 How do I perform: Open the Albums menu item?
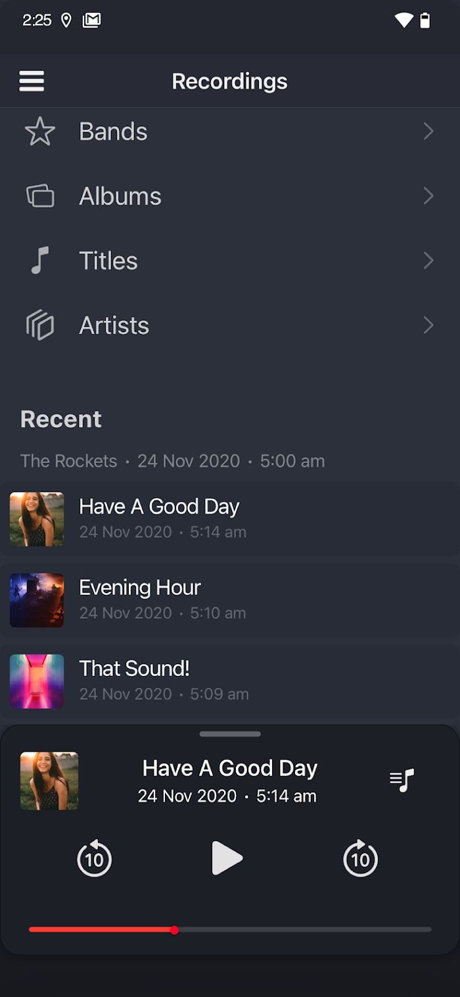(x=120, y=196)
